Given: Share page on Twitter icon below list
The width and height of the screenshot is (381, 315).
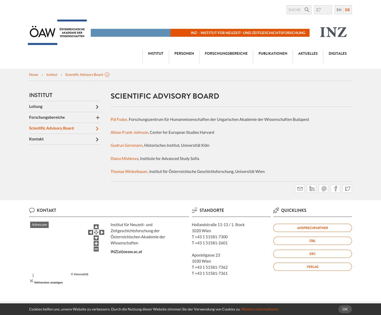Looking at the screenshot, I should pos(347,189).
